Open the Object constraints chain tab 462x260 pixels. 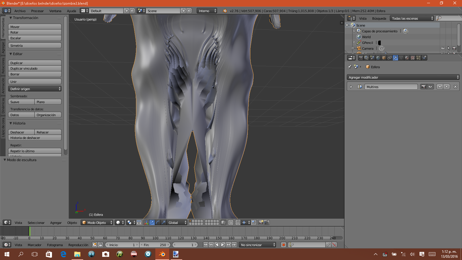pos(390,58)
